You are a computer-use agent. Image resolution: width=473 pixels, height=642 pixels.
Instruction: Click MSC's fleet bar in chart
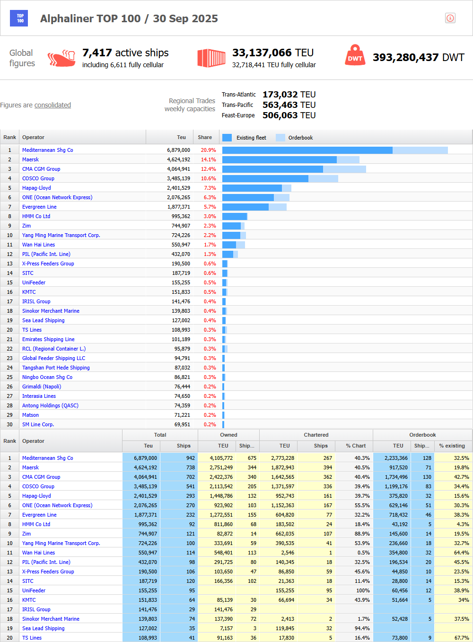pos(307,150)
